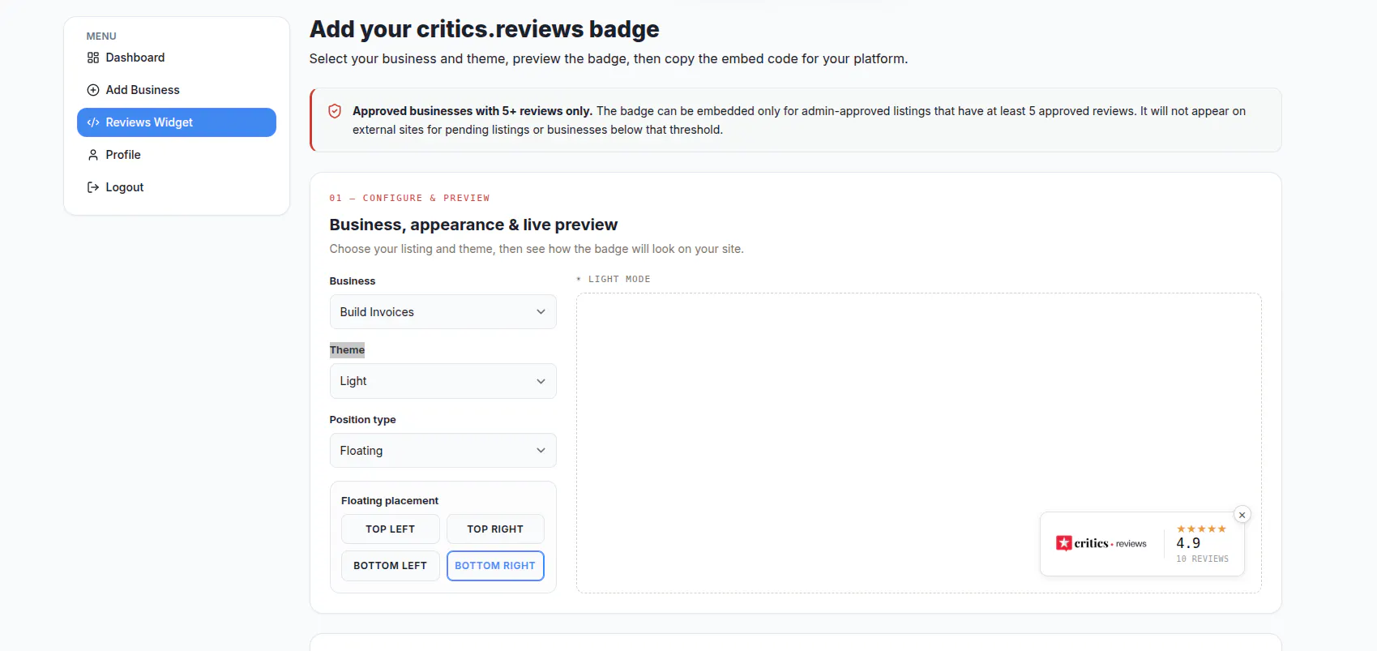Click the critics.reviews logo in the badge
1377x651 pixels.
click(1101, 543)
